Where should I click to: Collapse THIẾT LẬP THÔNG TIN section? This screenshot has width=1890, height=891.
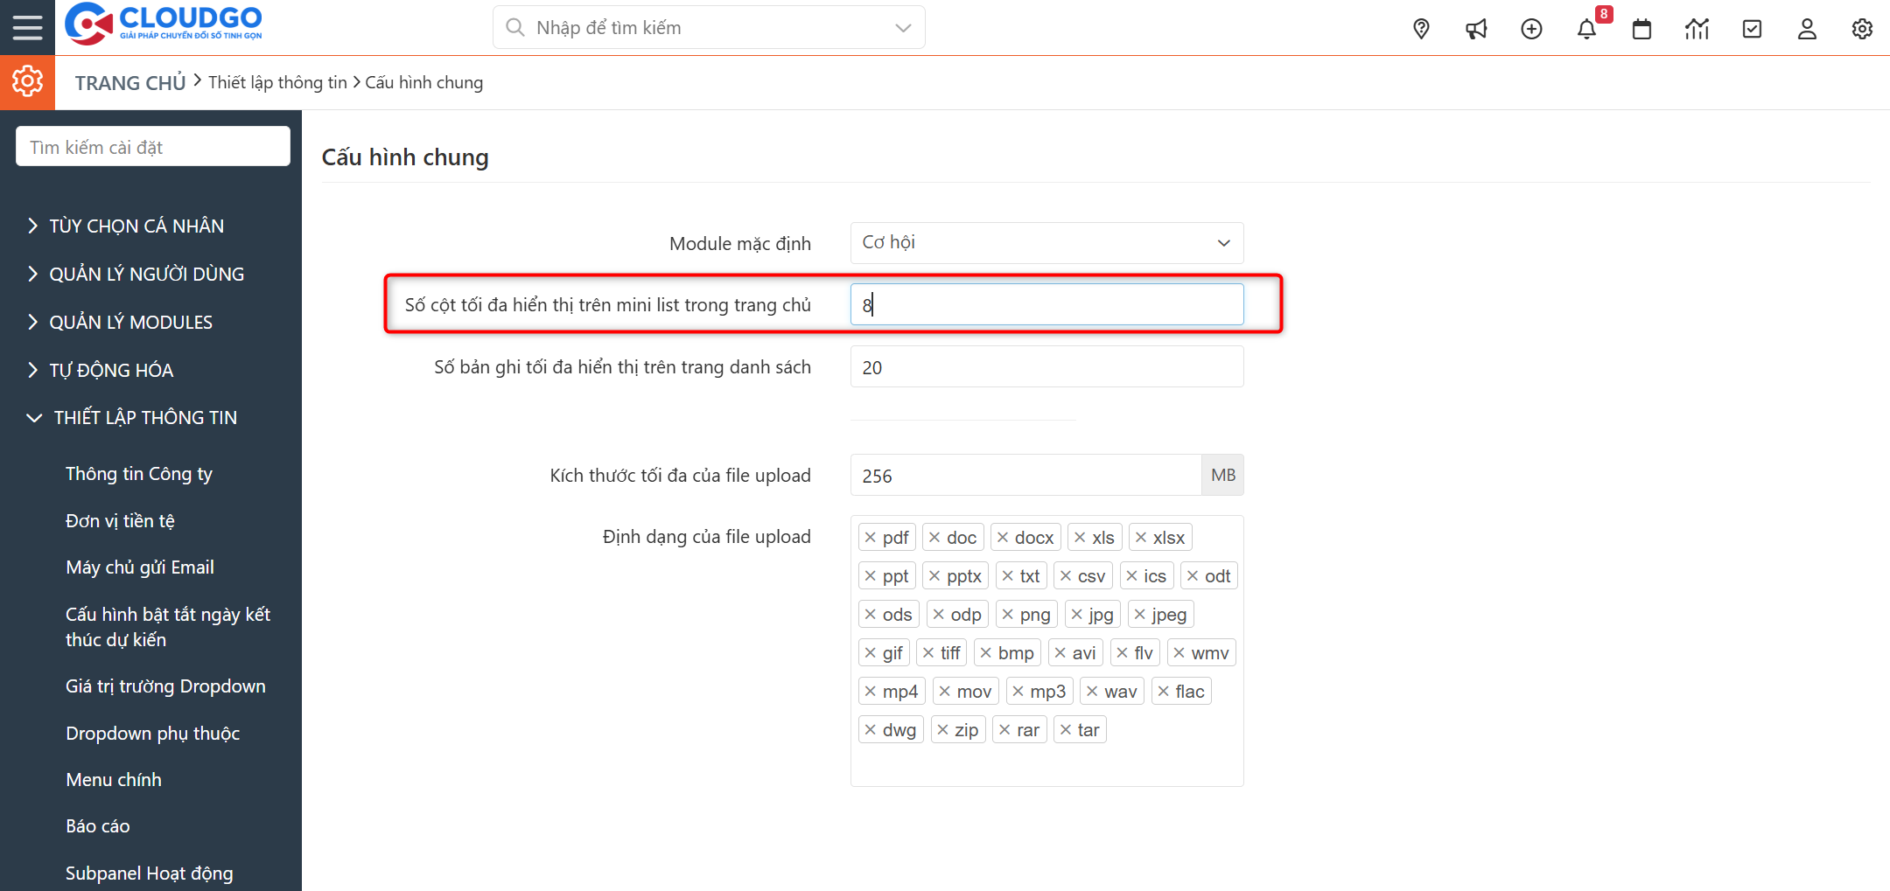(145, 417)
